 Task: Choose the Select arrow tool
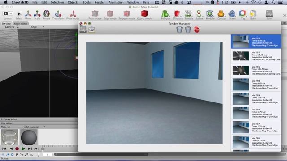19,14
